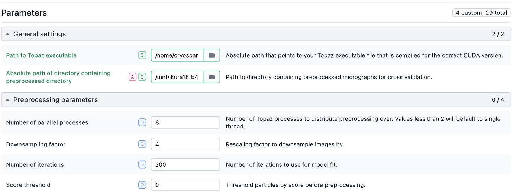The height and width of the screenshot is (196, 513).
Task: Open folder browser for preprocessed directory path
Action: pyautogui.click(x=212, y=77)
